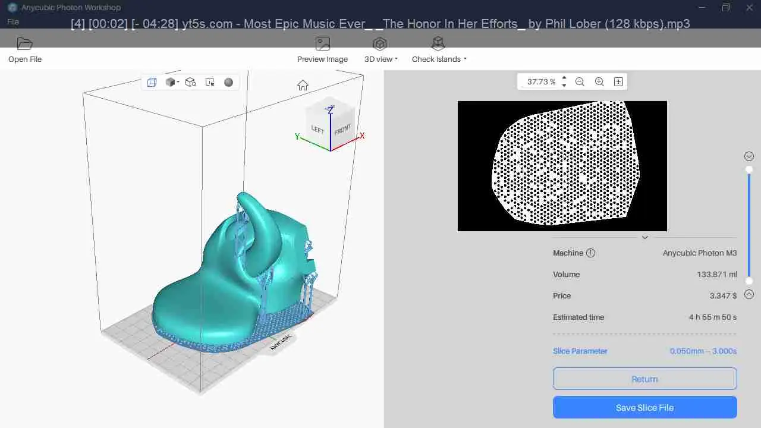Screen dimensions: 761x428
Task: Click the gray sphere render mode icon
Action: (228, 83)
